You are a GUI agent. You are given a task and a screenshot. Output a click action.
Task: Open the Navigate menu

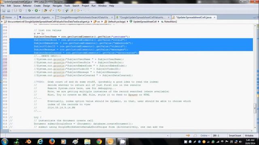coord(57,6)
